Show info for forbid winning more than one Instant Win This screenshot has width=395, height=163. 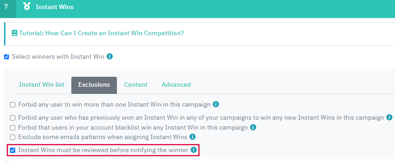[x=216, y=104]
